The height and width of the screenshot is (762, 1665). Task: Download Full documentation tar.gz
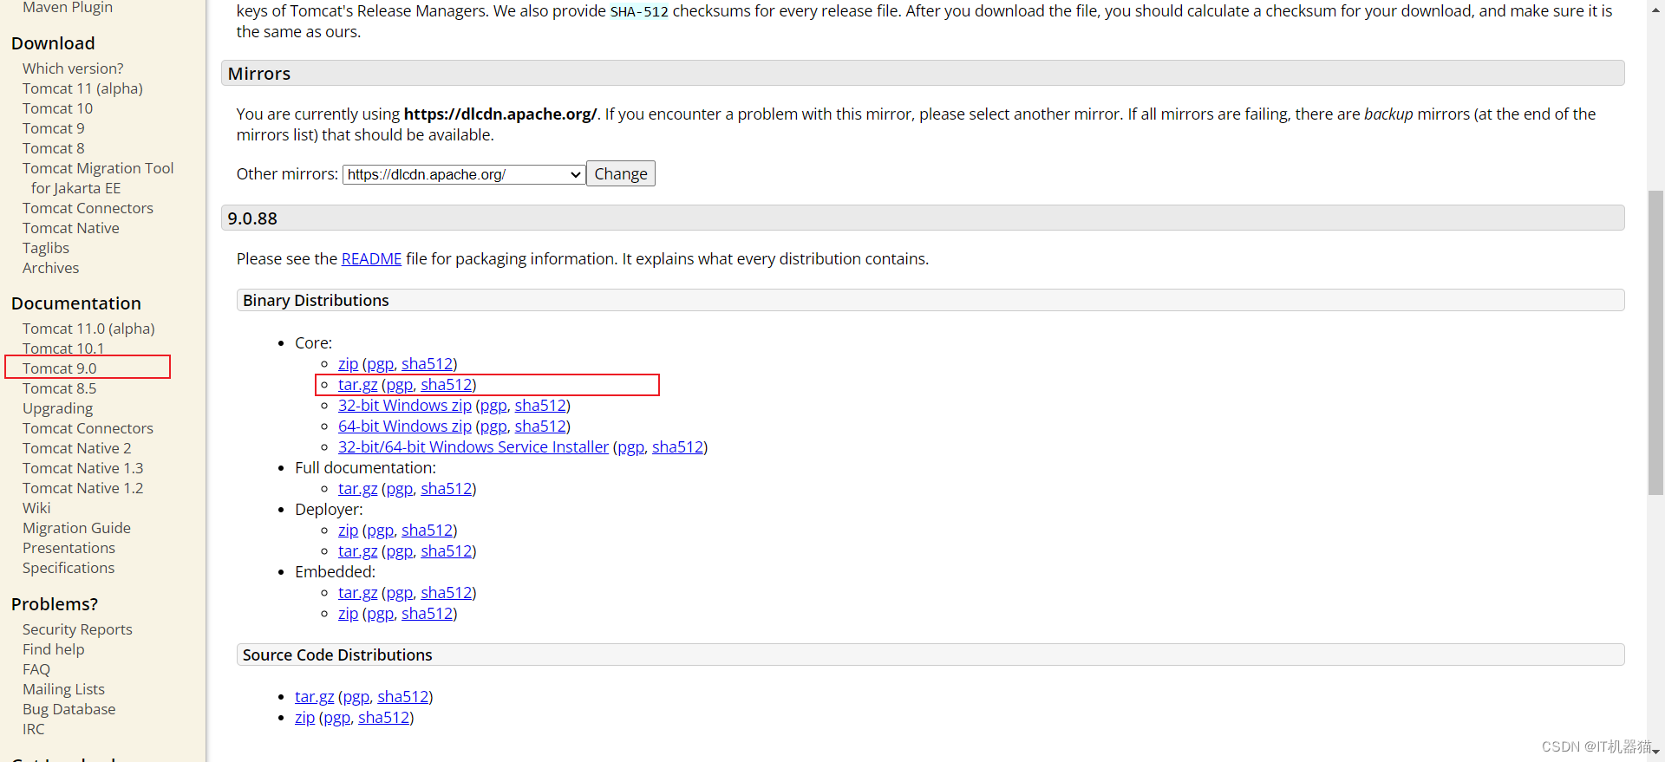tap(357, 488)
